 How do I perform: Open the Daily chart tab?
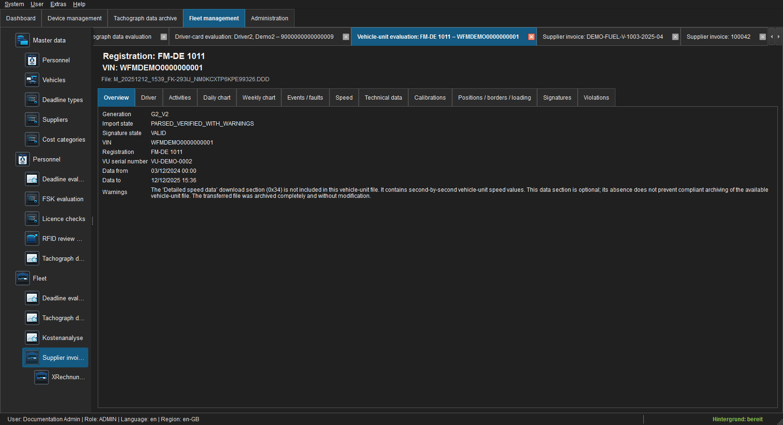(x=217, y=98)
